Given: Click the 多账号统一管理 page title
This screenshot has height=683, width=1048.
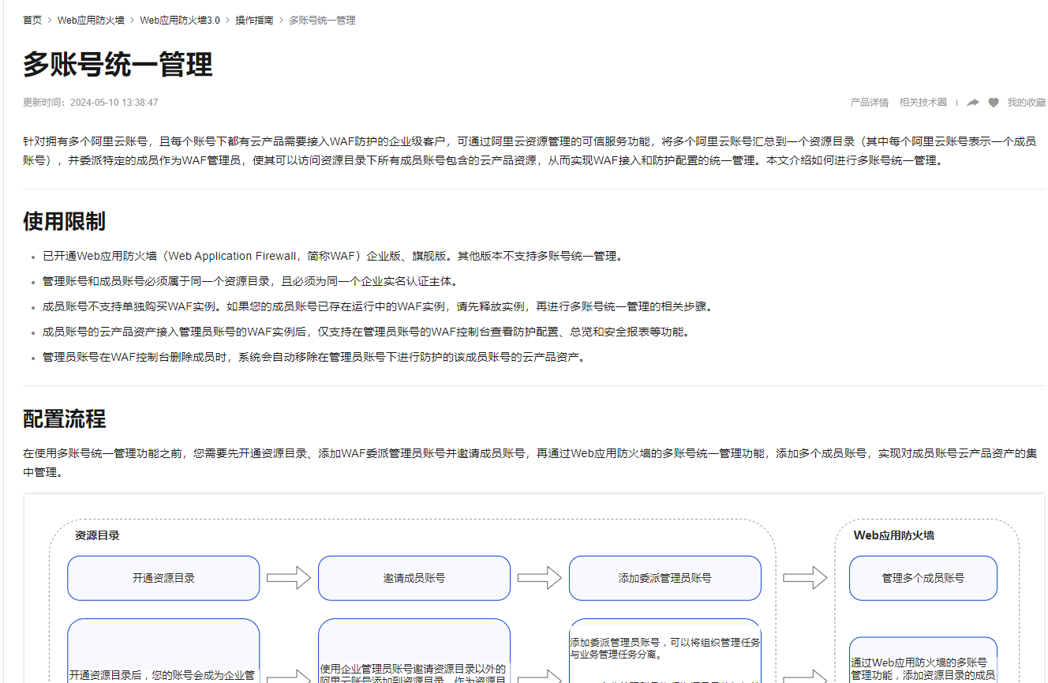Looking at the screenshot, I should pyautogui.click(x=118, y=64).
